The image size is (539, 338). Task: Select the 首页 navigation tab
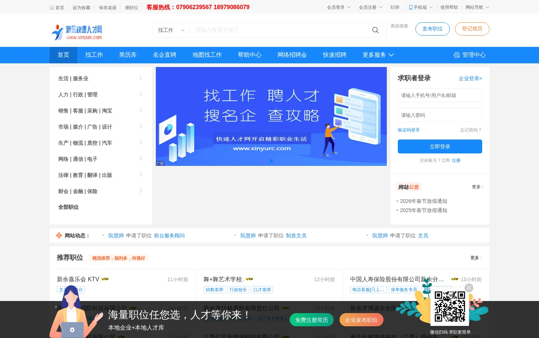(x=63, y=55)
